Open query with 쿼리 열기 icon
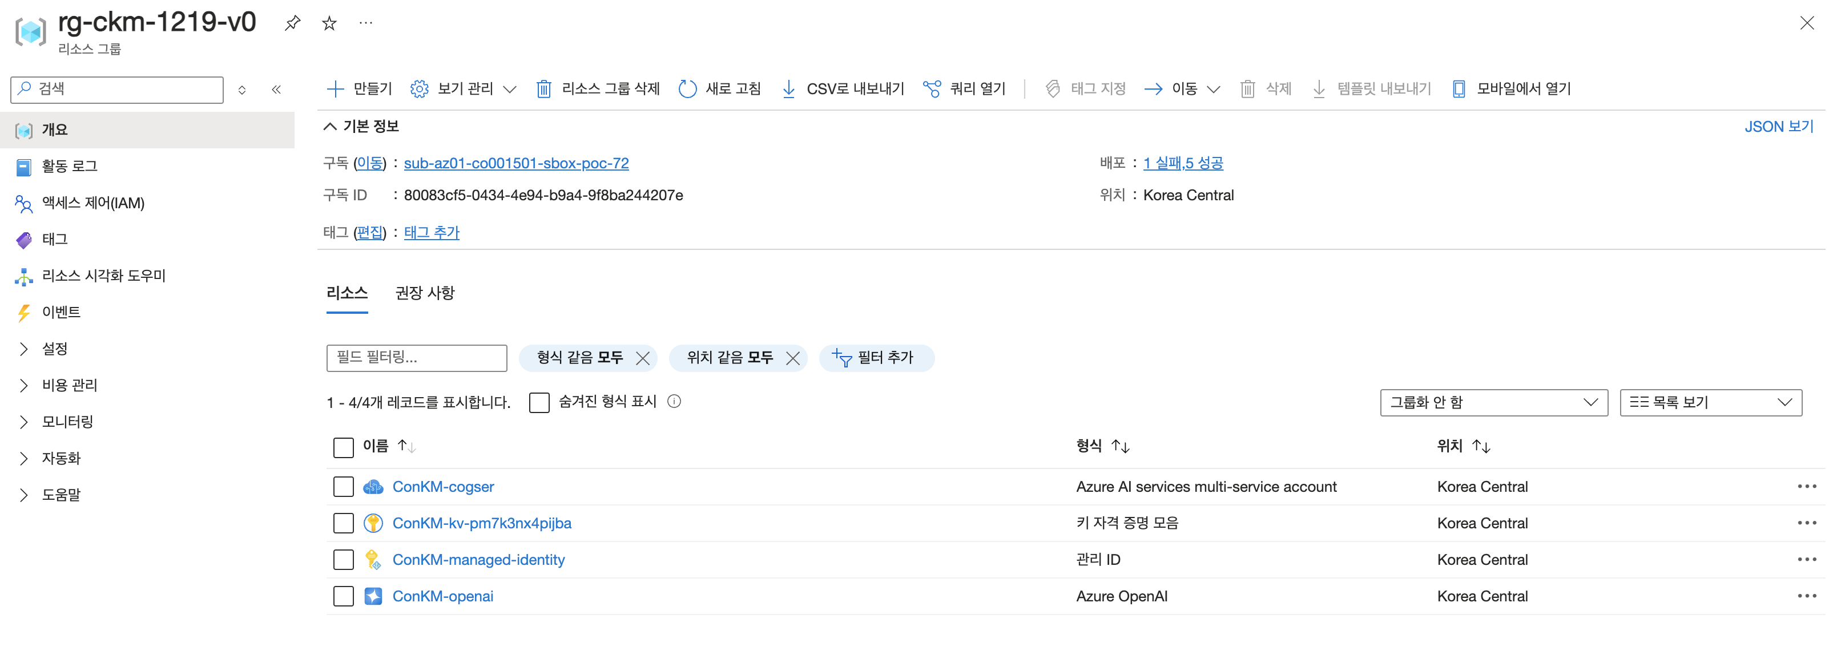Image resolution: width=1837 pixels, height=647 pixels. [x=932, y=89]
